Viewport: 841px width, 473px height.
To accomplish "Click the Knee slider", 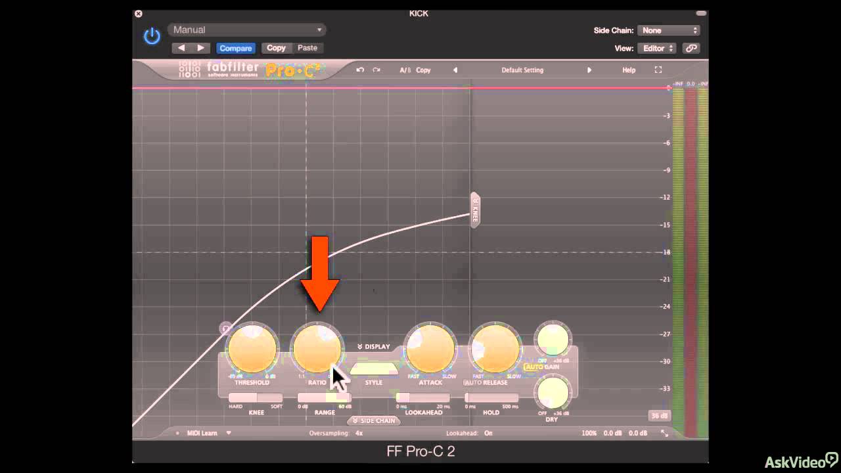I will coord(255,397).
